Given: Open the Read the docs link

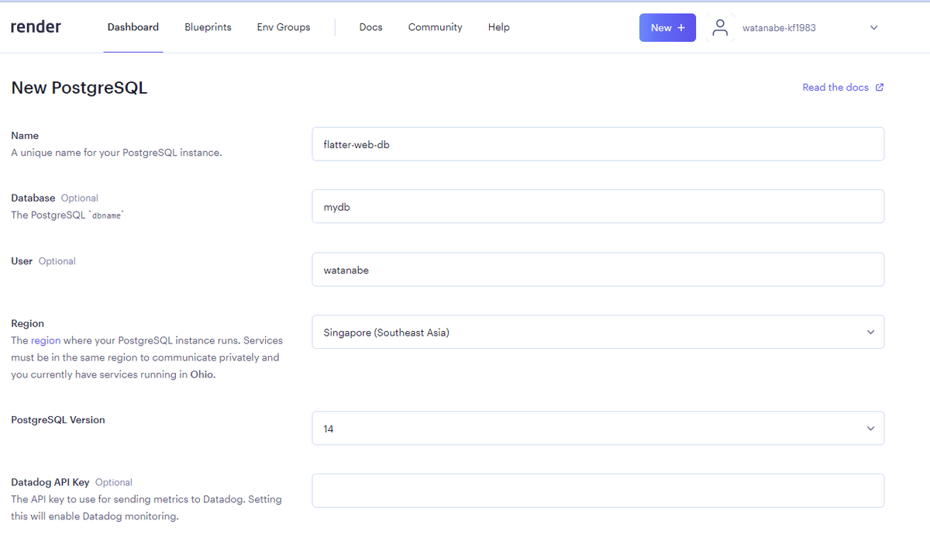Looking at the screenshot, I should click(x=835, y=88).
